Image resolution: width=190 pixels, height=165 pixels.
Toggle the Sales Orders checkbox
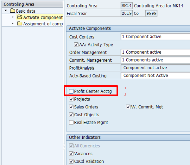[x=72, y=107]
